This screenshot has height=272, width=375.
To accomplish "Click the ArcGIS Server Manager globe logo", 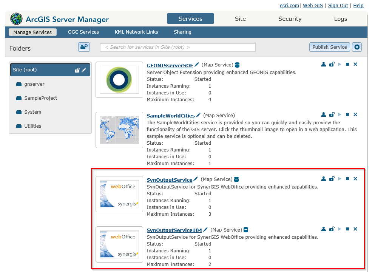I will click(15, 19).
